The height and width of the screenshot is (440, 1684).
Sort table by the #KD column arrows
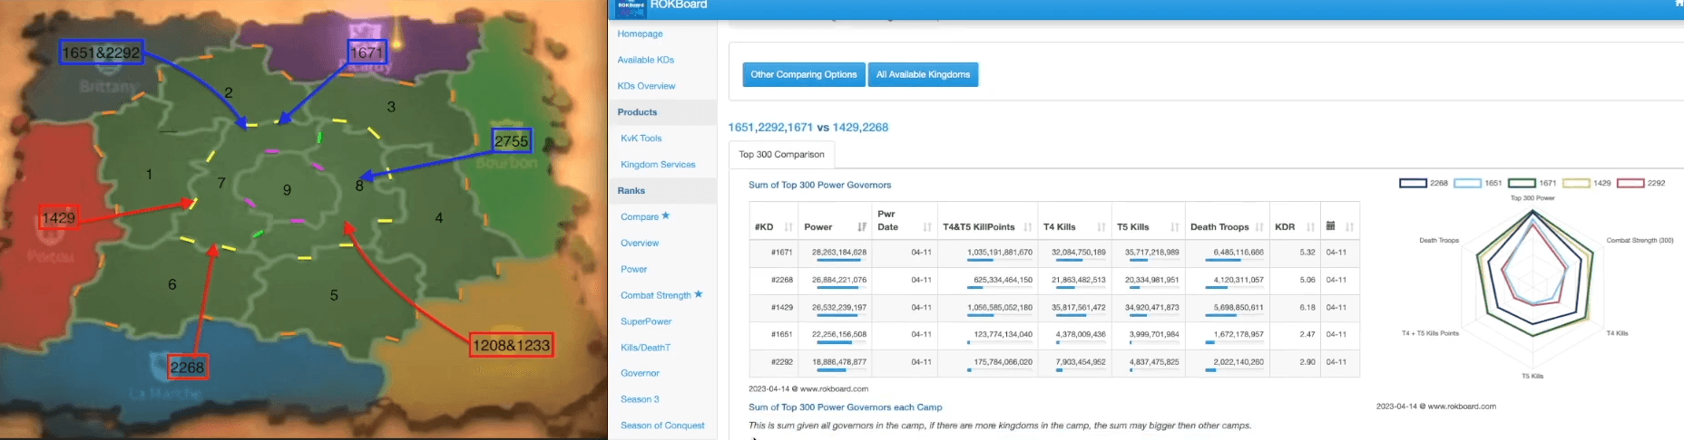(788, 227)
